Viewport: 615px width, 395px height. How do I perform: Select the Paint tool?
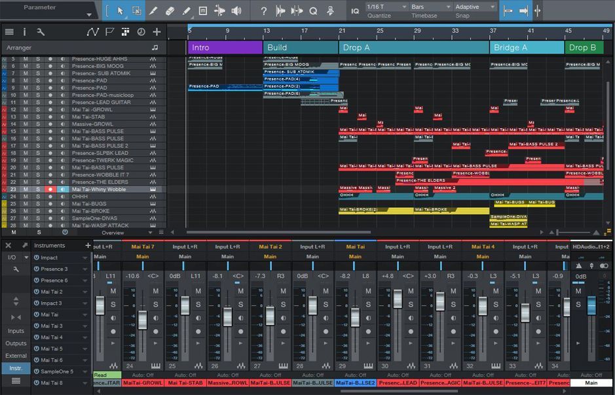[x=185, y=10]
